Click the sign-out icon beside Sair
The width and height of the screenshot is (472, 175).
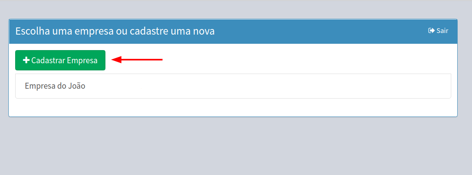coord(431,31)
